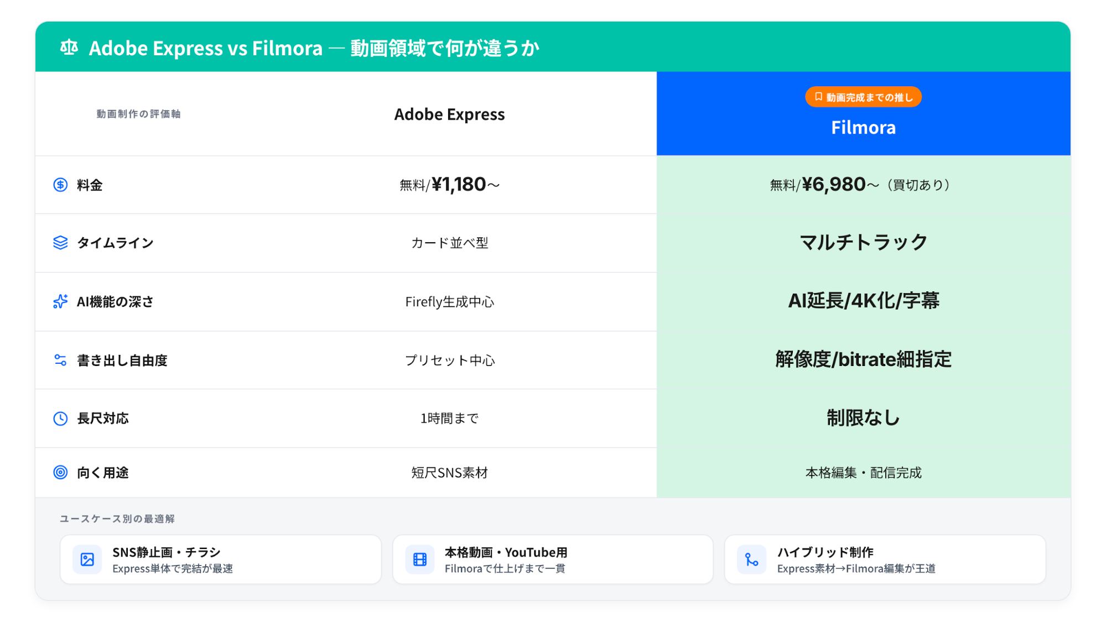Click the target icon beside 向く用途

(60, 472)
